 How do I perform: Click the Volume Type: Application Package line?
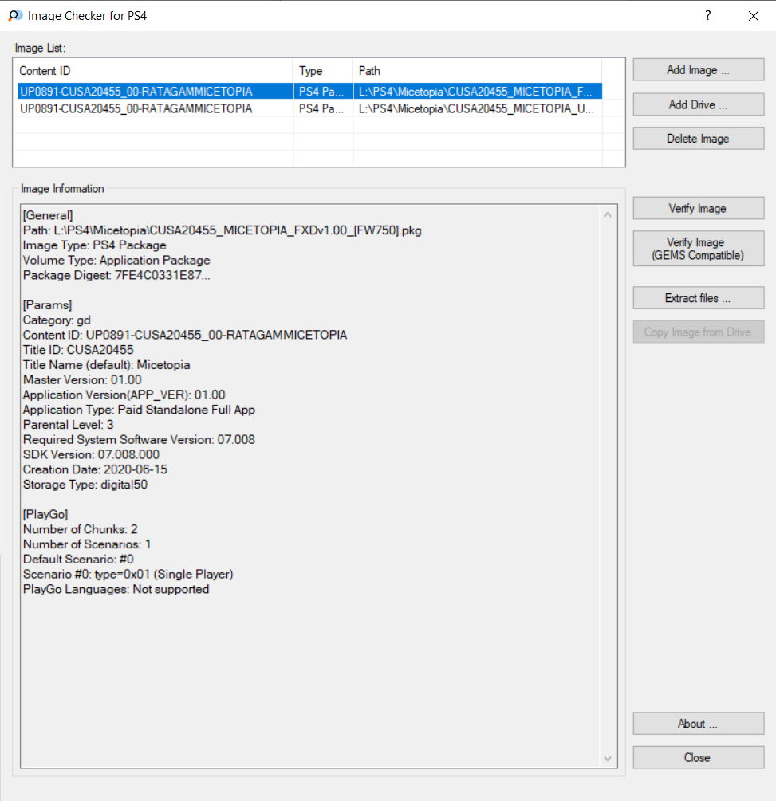click(x=116, y=260)
